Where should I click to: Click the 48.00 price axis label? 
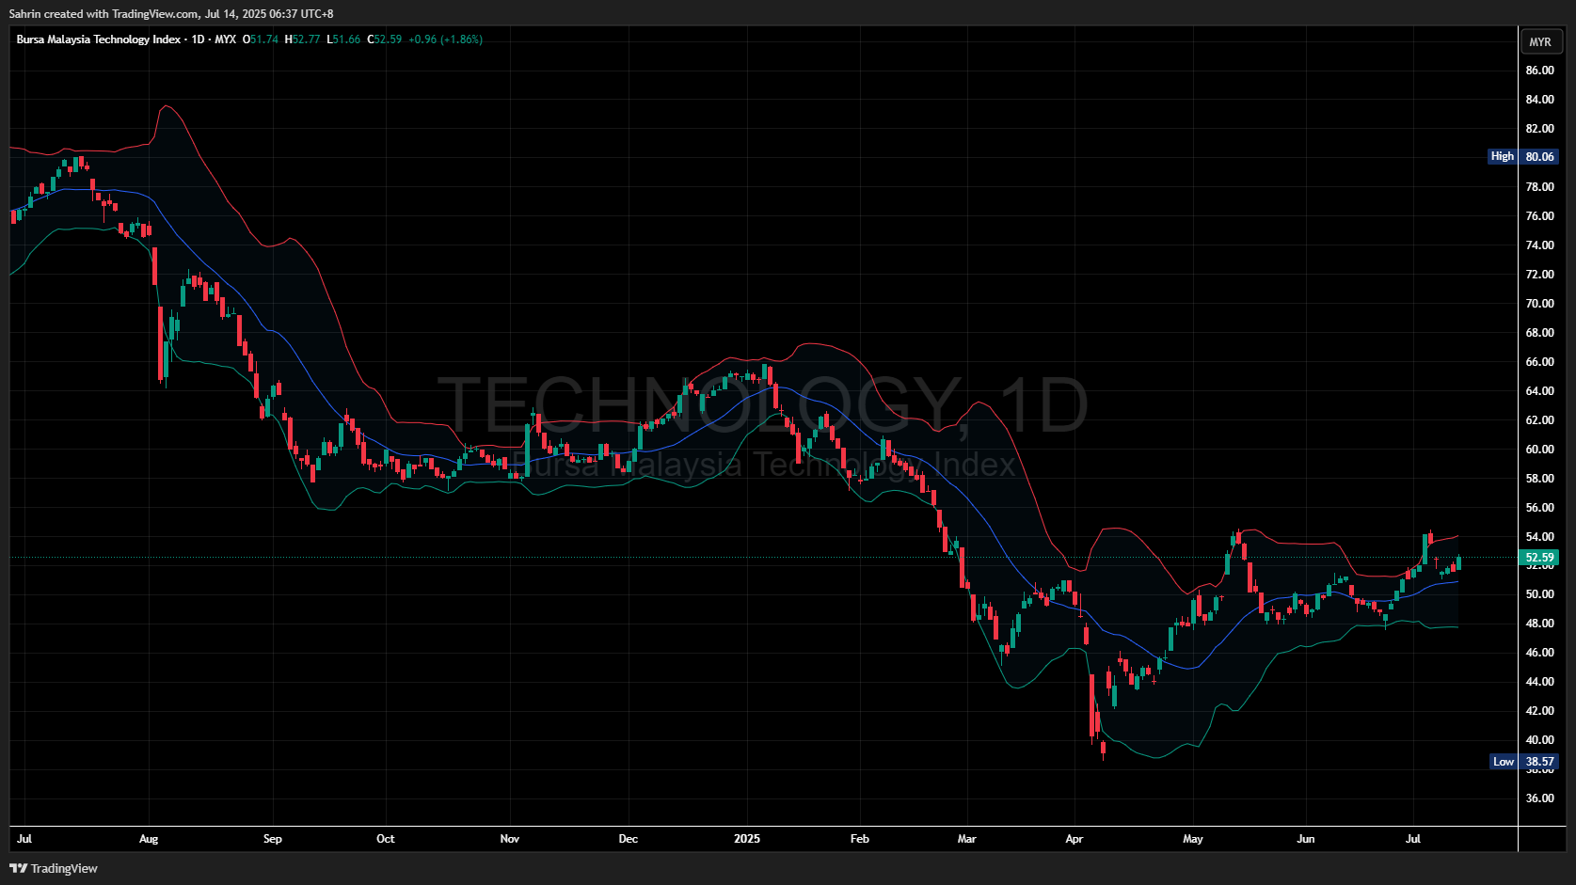coord(1539,624)
